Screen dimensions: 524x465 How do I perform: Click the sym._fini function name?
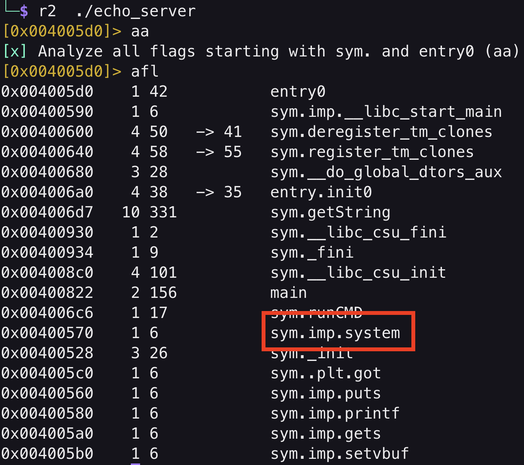tap(312, 253)
